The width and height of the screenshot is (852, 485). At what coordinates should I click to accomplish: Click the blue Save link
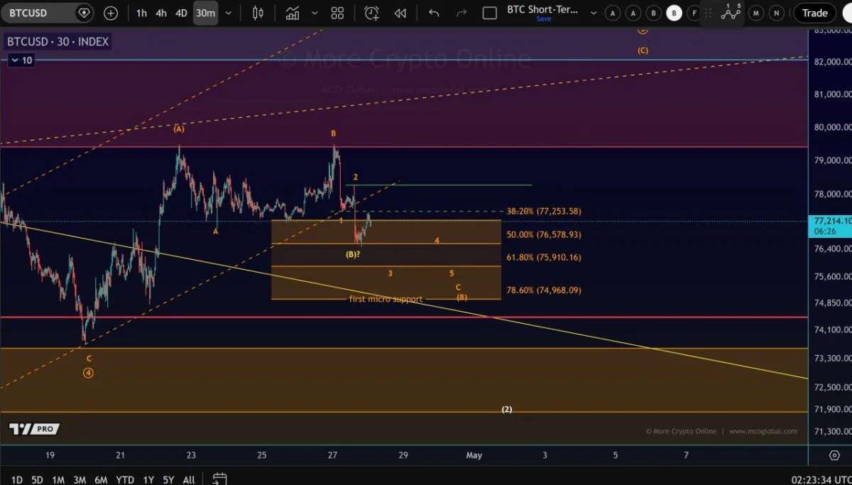click(543, 19)
